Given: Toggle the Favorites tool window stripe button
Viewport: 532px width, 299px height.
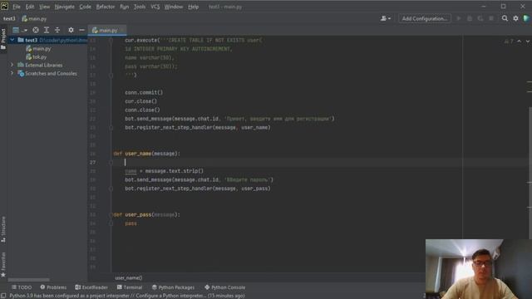Looking at the screenshot, I should (3, 264).
